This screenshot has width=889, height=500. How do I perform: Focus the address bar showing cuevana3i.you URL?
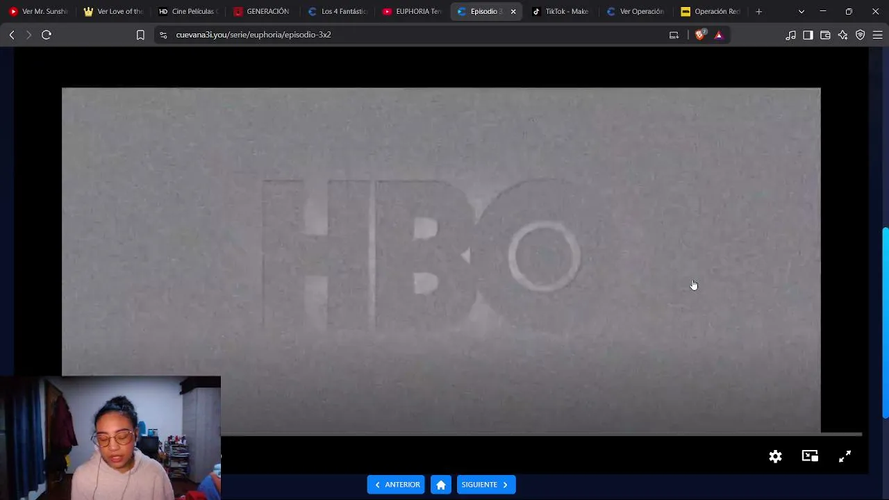417,35
